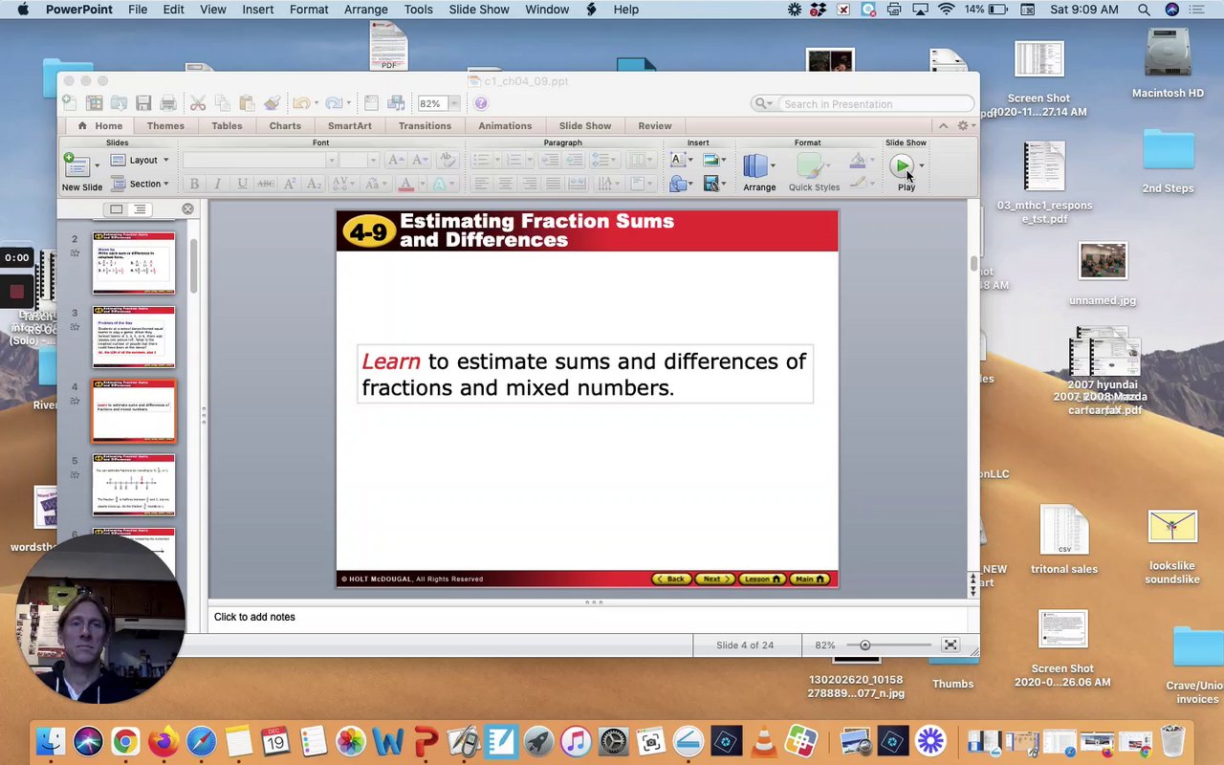Screen dimensions: 1224x765
Task: Click the font color red A swatch
Action: pyautogui.click(x=405, y=184)
